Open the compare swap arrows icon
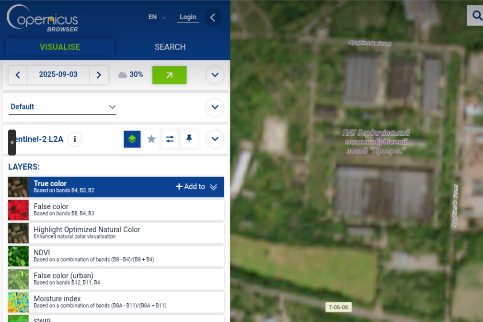This screenshot has height=322, width=483. click(x=170, y=139)
